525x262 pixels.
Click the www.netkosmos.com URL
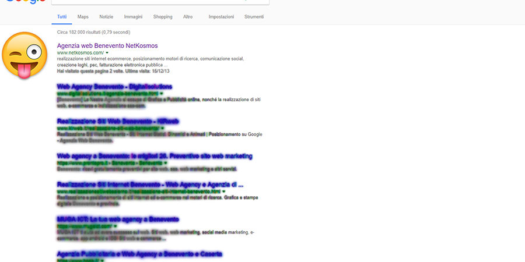[x=80, y=53]
